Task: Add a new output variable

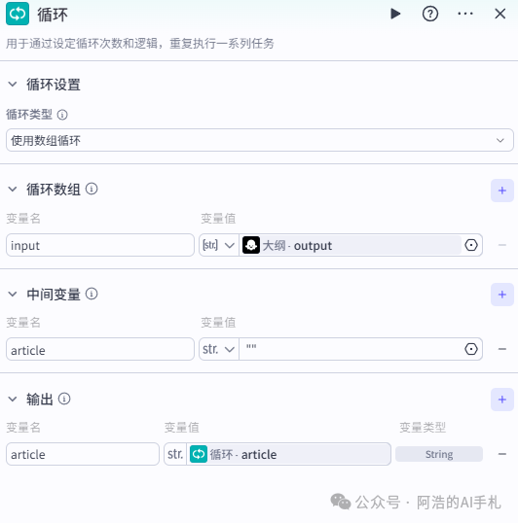Action: pos(502,400)
